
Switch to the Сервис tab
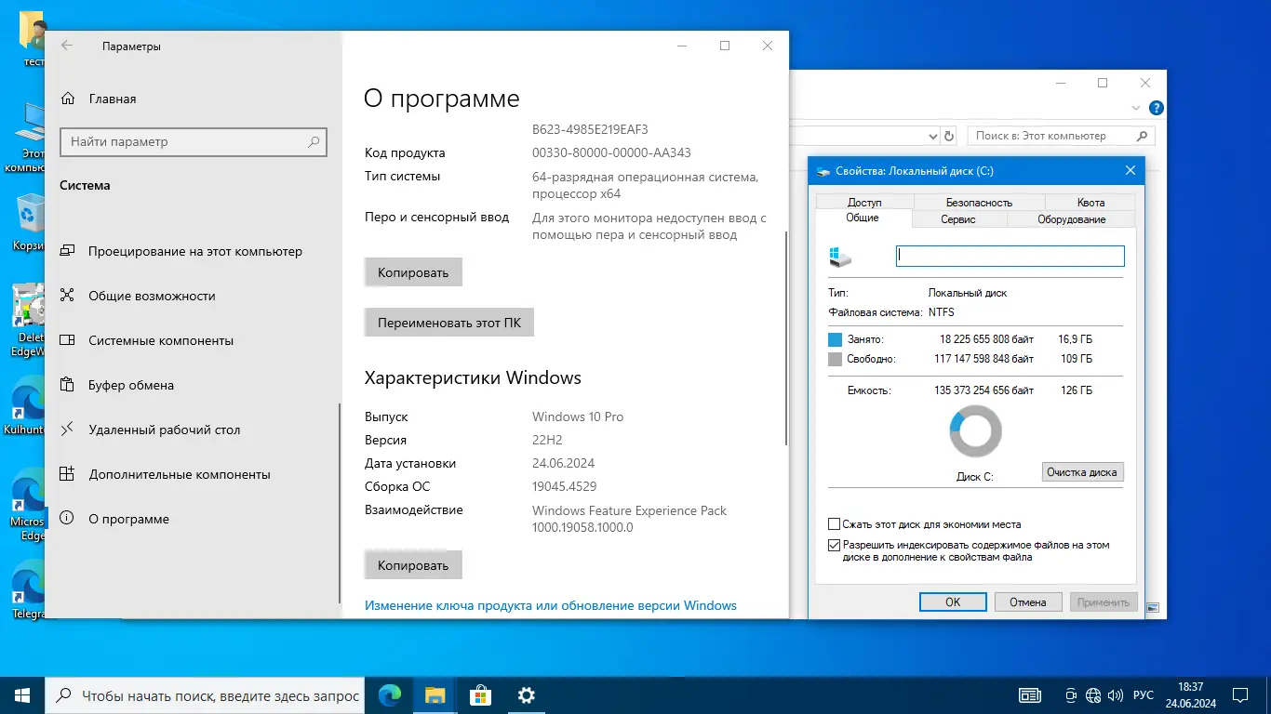[958, 219]
